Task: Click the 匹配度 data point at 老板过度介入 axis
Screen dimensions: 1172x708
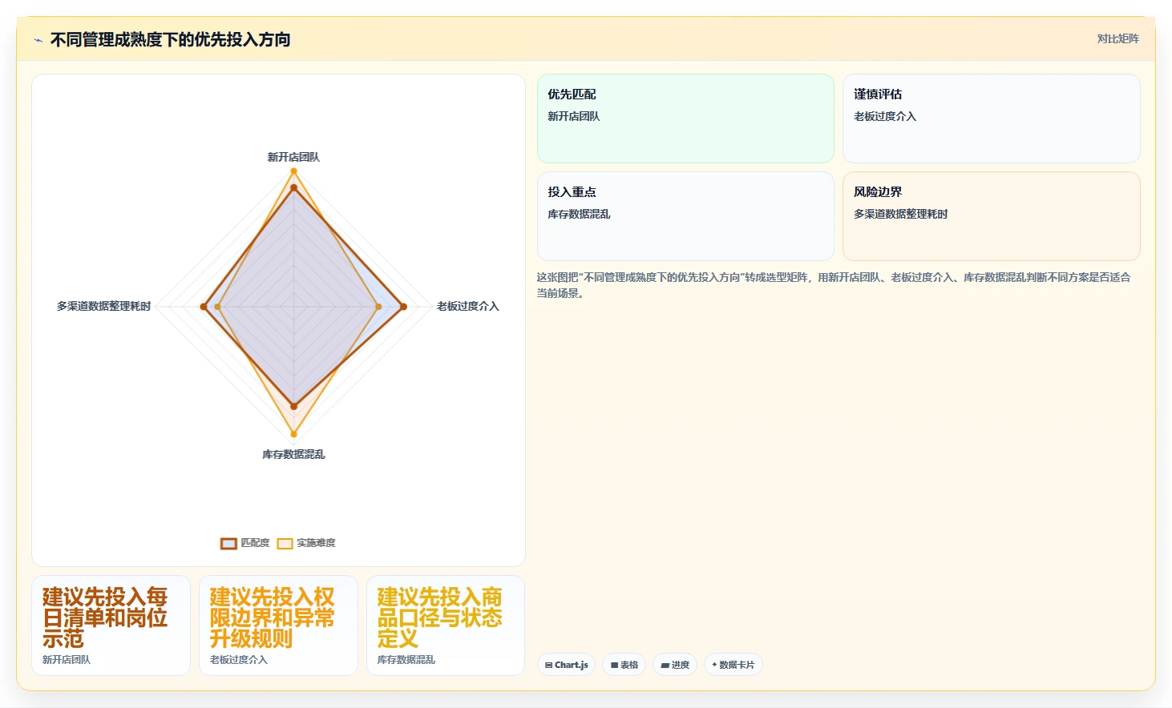Action: pyautogui.click(x=403, y=307)
